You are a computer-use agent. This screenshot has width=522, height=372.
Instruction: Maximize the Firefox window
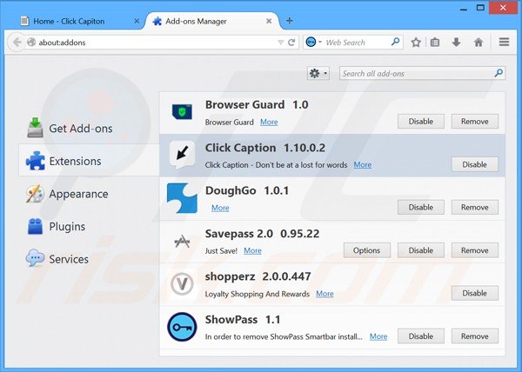[x=480, y=7]
